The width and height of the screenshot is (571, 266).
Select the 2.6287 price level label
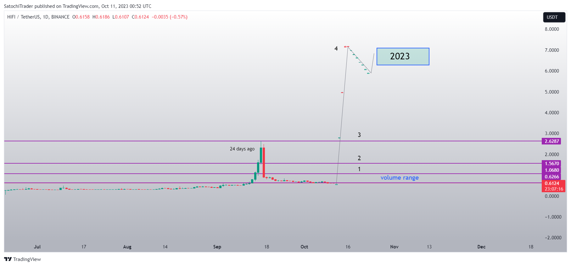coord(551,141)
